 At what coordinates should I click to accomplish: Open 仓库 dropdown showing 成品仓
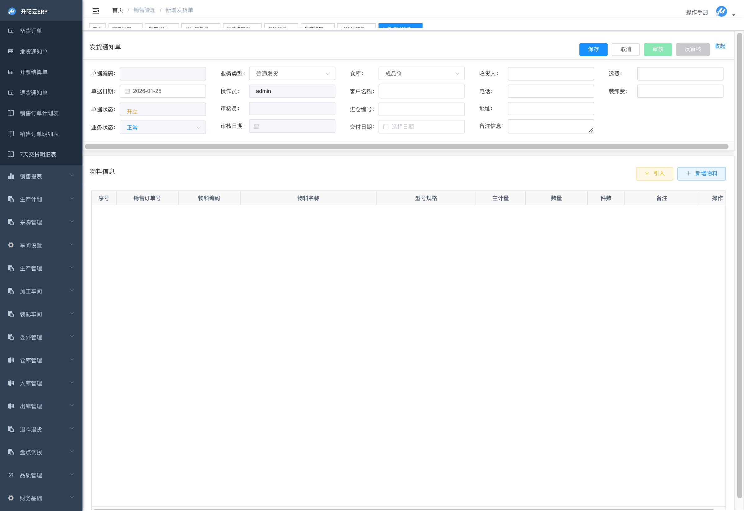[421, 74]
